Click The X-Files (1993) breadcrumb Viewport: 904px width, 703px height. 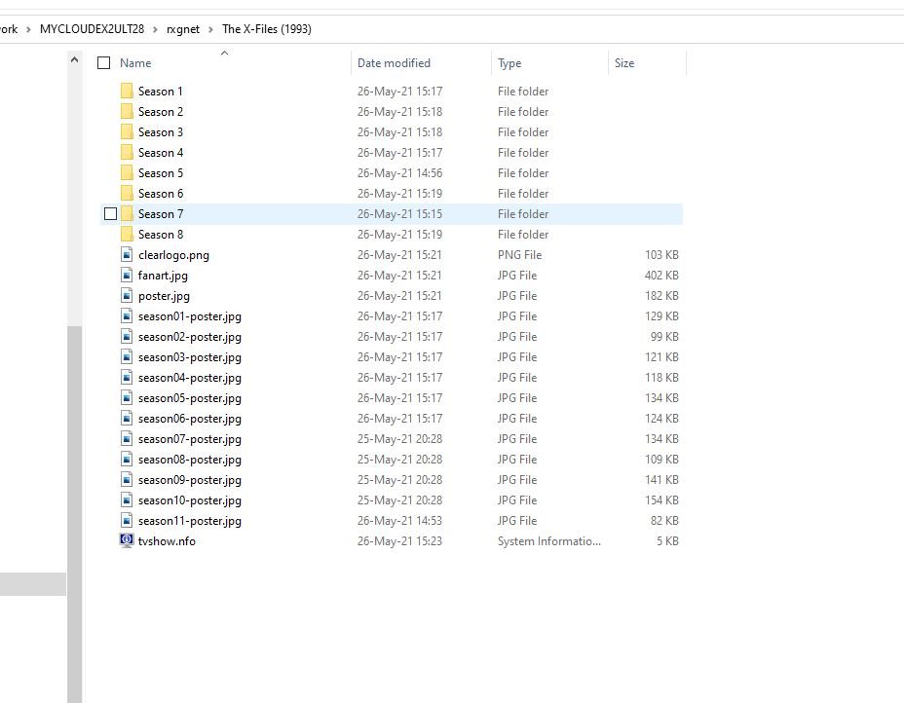[x=267, y=29]
